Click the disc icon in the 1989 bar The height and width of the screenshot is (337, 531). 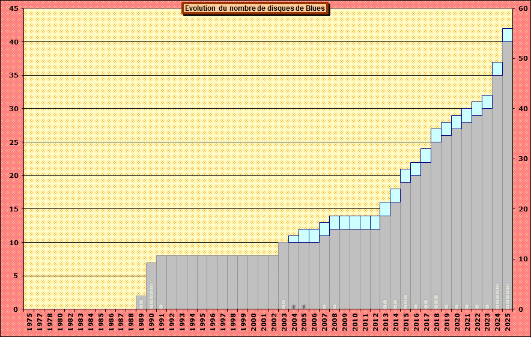141,303
